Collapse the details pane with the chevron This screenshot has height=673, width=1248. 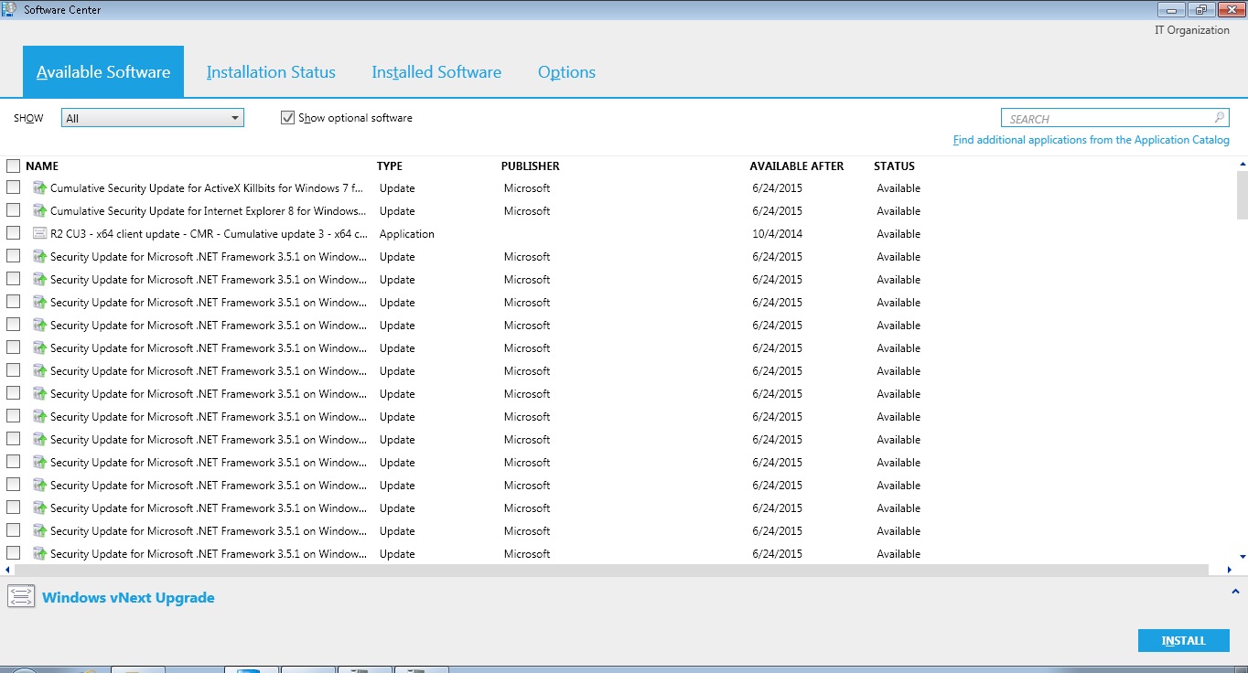(x=1236, y=592)
